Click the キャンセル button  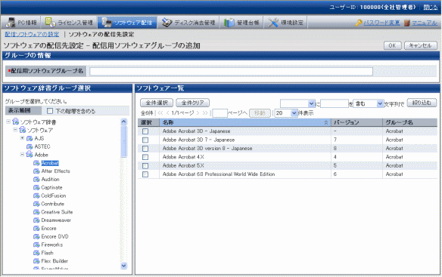pyautogui.click(x=421, y=45)
